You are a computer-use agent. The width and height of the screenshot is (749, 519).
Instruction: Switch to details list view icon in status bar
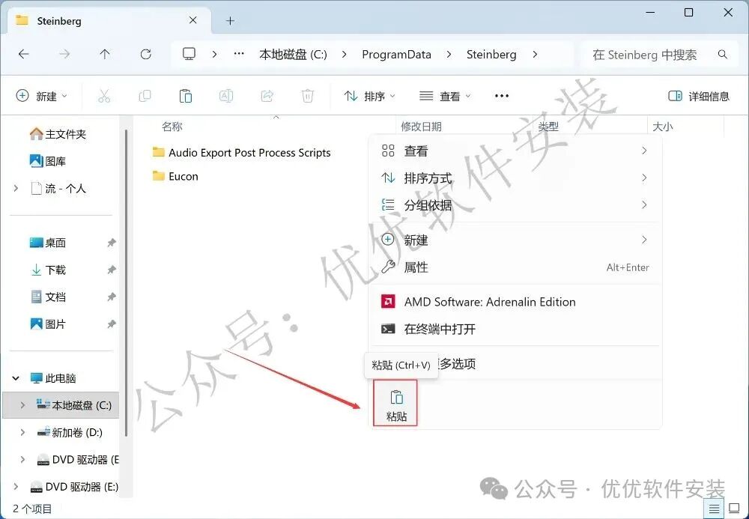pyautogui.click(x=714, y=509)
